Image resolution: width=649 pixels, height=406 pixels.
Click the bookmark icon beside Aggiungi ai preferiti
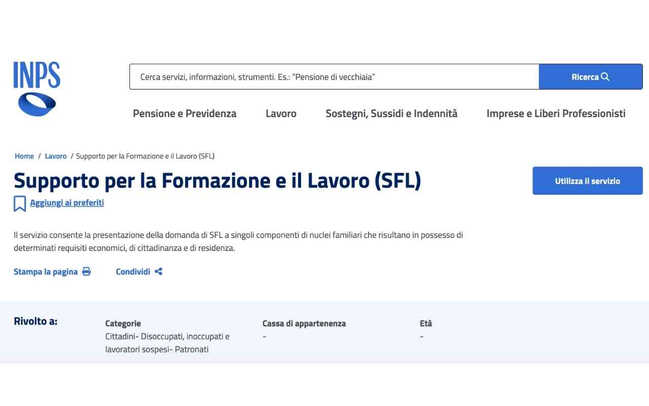[x=20, y=204]
